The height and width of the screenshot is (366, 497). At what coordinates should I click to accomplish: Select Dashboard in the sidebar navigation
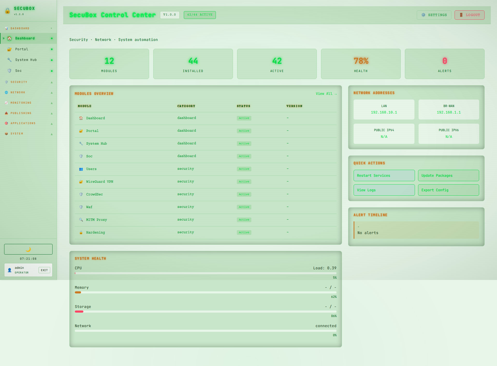[25, 38]
